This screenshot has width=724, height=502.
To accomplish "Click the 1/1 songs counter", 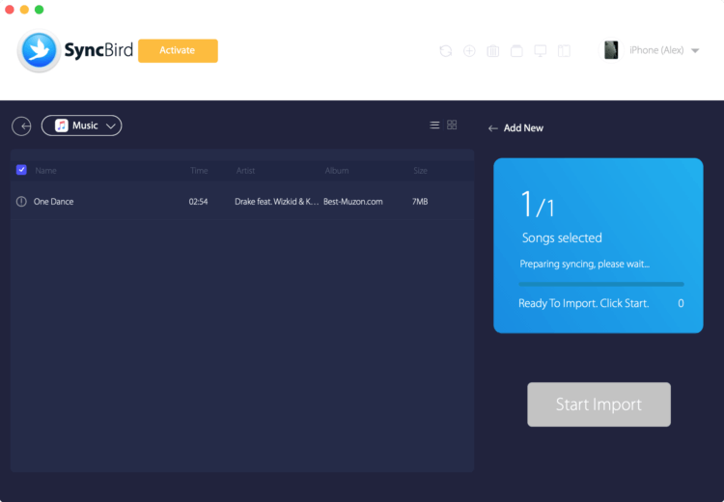I will 538,205.
